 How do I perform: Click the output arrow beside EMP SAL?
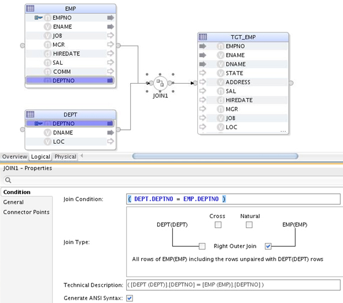(x=110, y=62)
